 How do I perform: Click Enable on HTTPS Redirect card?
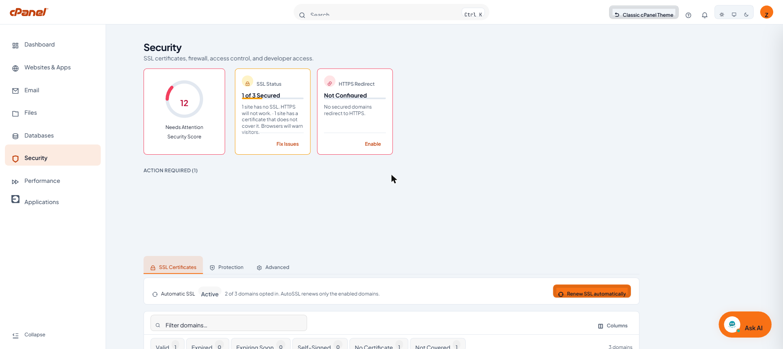click(x=373, y=144)
